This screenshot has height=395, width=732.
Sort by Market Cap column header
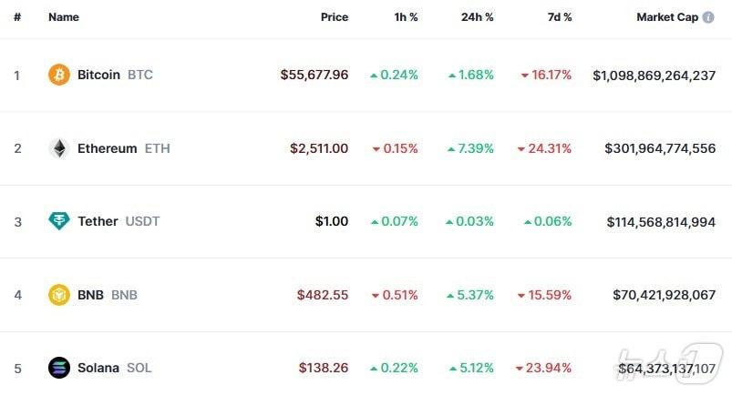[x=666, y=17]
